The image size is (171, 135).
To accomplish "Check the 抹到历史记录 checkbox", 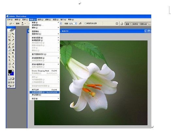I will click(x=85, y=23).
